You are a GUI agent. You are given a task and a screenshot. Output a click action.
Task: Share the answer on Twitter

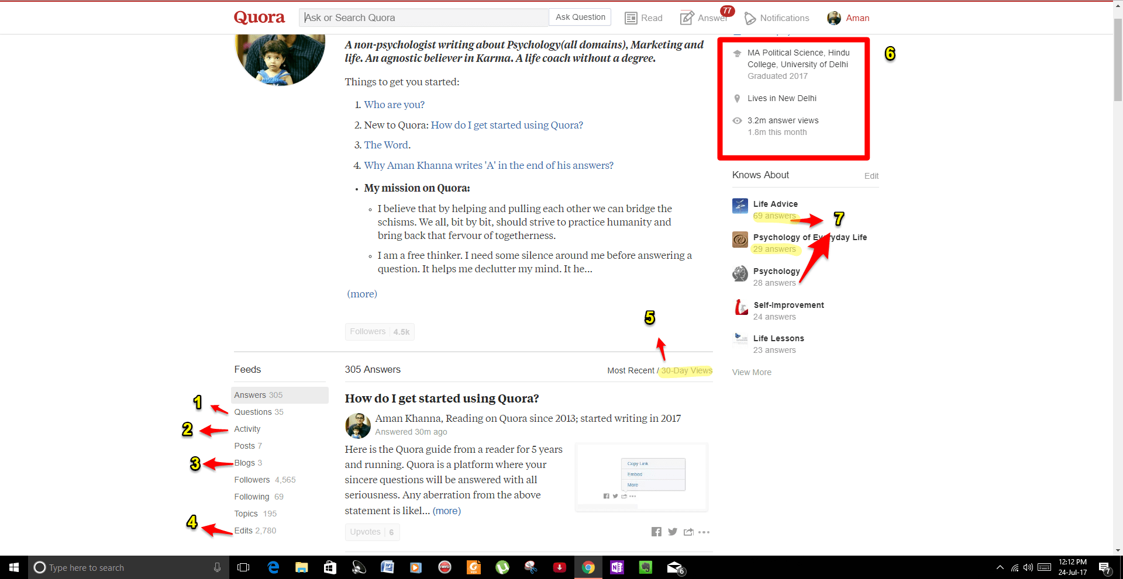point(673,532)
